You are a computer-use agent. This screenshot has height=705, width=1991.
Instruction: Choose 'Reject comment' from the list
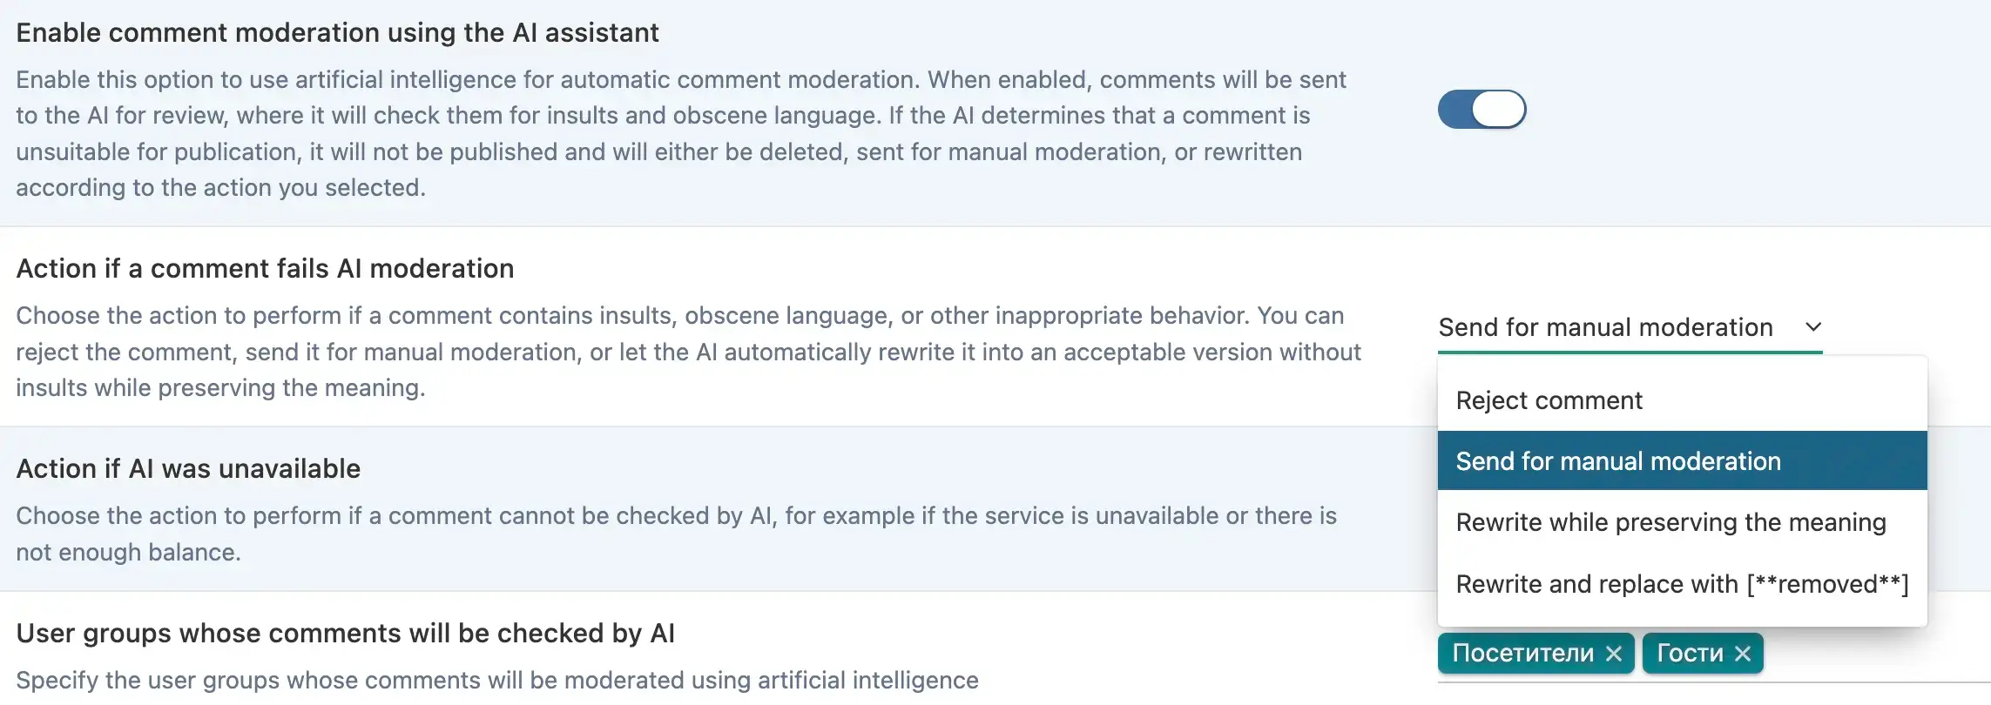(1682, 400)
